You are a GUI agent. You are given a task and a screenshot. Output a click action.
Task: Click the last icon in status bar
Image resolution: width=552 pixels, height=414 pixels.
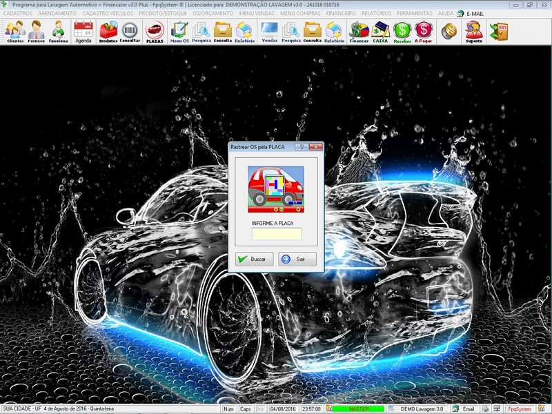click(542, 408)
